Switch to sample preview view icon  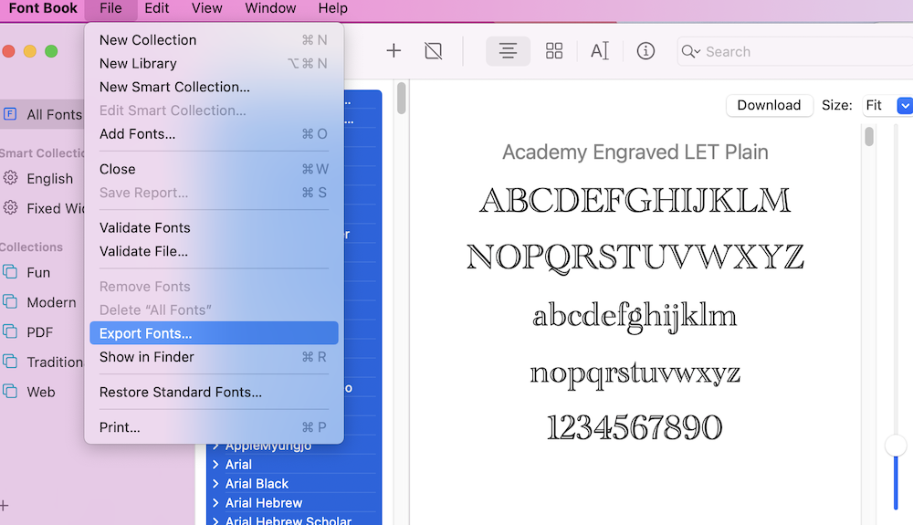point(508,51)
